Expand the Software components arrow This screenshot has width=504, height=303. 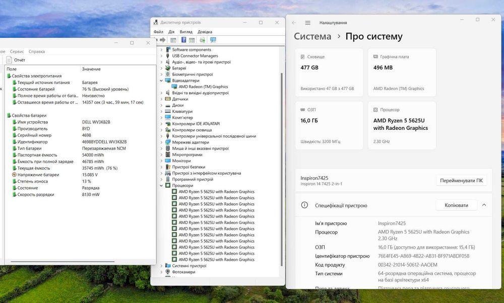[161, 50]
